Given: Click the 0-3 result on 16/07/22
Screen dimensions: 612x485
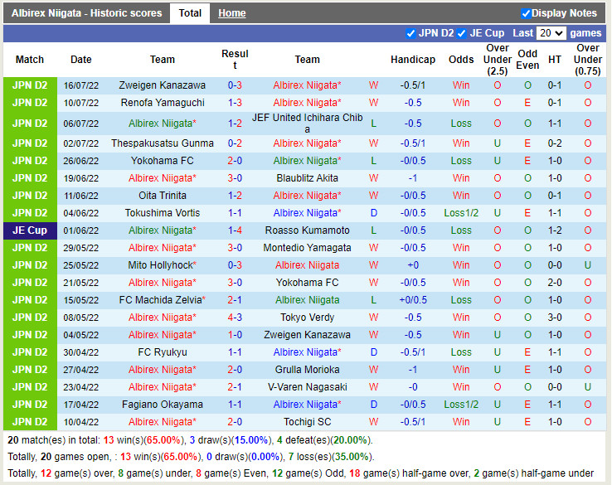Looking at the screenshot, I should pos(235,85).
